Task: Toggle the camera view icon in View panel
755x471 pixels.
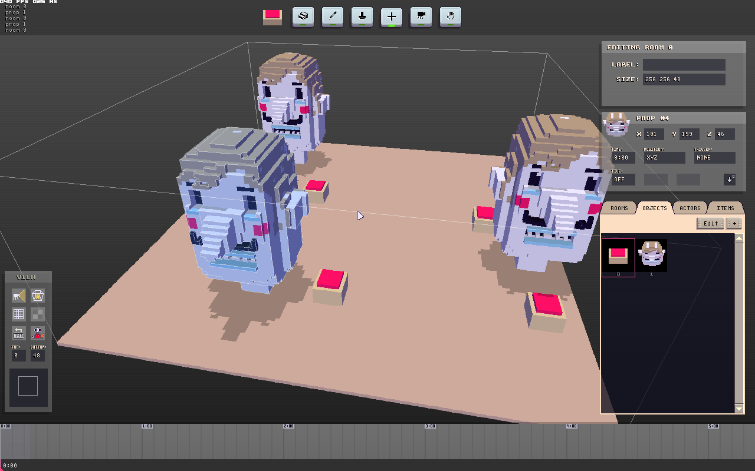Action: [19, 296]
